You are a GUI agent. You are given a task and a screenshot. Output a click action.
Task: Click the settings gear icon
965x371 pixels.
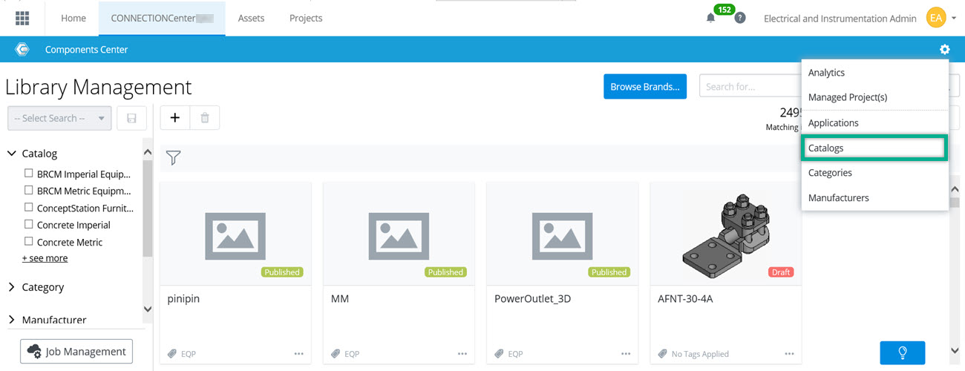click(944, 50)
